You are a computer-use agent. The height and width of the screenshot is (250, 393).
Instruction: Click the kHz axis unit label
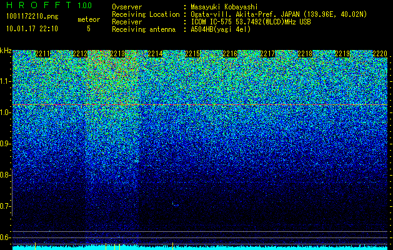pyautogui.click(x=6, y=51)
